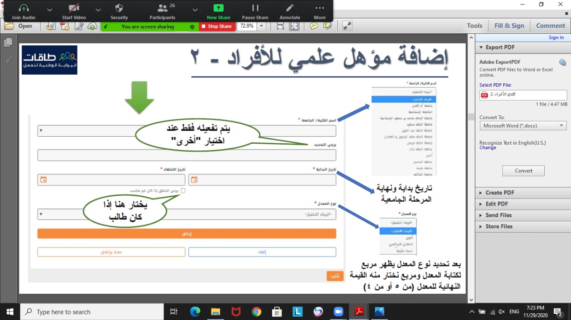Open the attachments paperclip panel
Image resolution: width=571 pixels, height=320 pixels.
click(8, 60)
